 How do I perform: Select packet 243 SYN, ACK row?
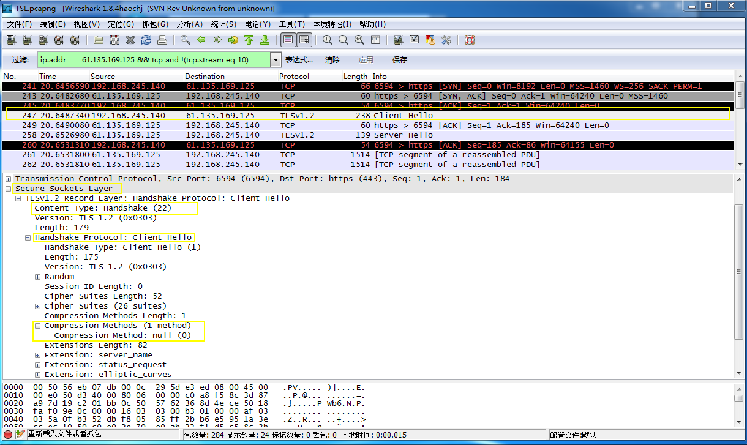click(x=367, y=96)
